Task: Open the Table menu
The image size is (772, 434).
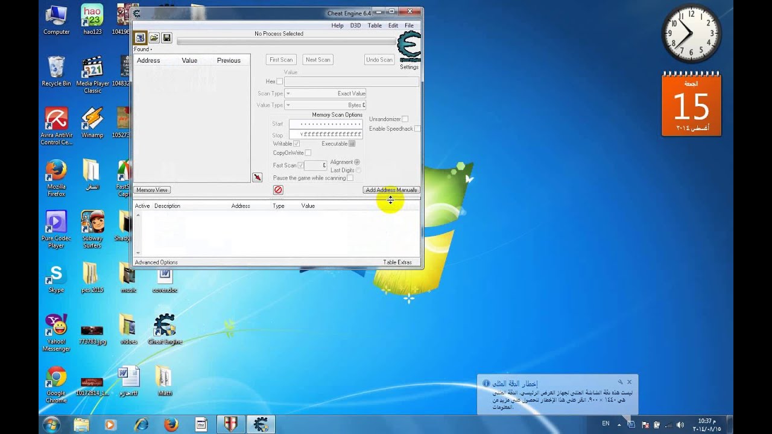Action: pyautogui.click(x=375, y=25)
